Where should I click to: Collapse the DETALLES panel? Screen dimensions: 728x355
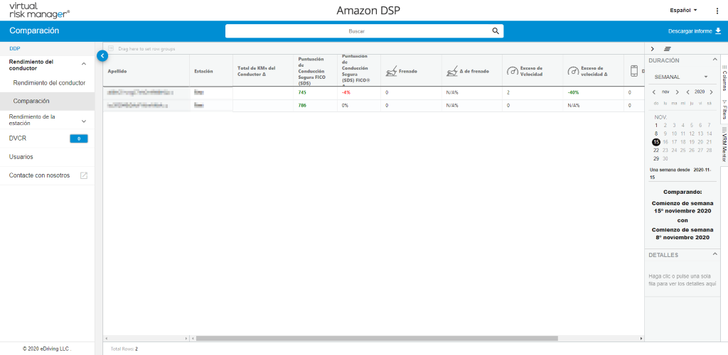click(x=714, y=254)
